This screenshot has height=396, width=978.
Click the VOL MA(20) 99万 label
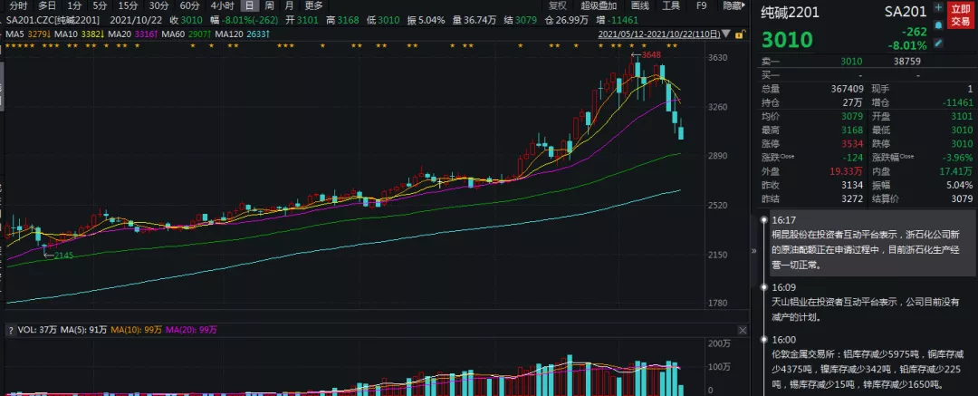(191, 330)
